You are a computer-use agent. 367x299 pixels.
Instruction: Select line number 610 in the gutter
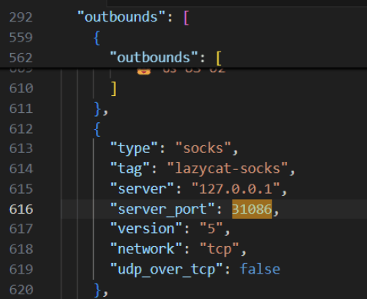21,88
